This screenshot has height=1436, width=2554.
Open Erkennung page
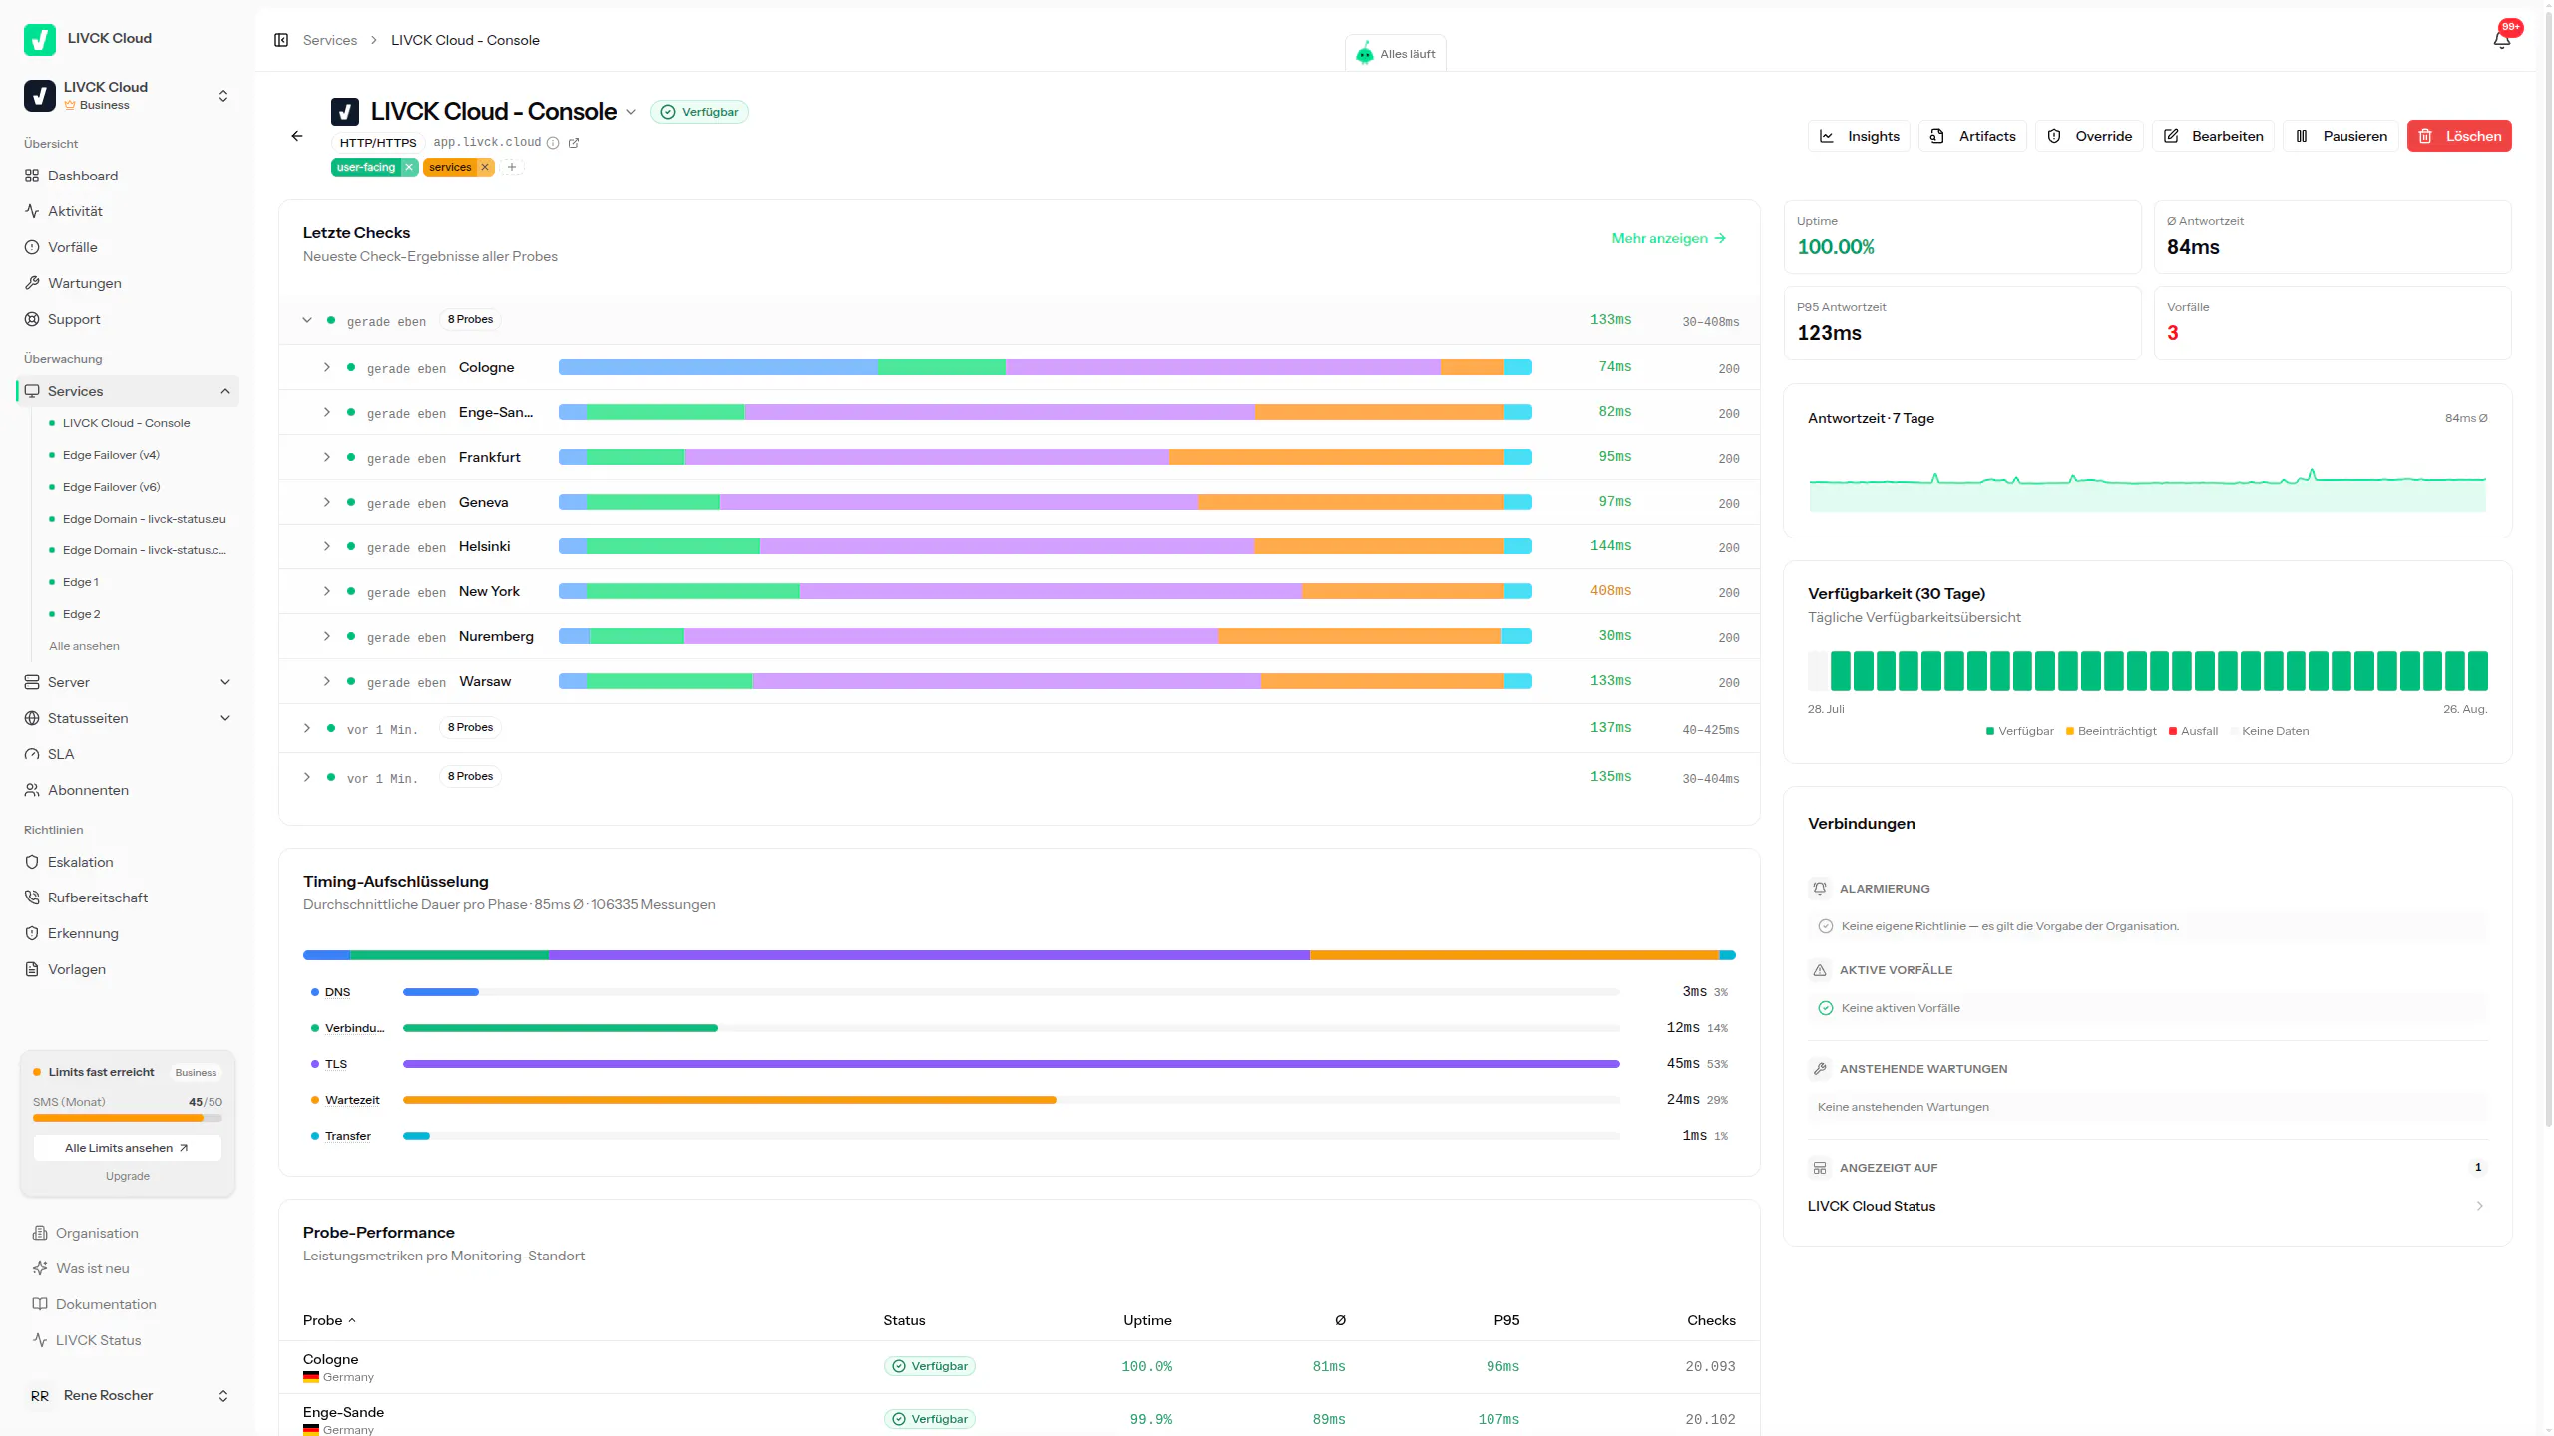click(128, 933)
